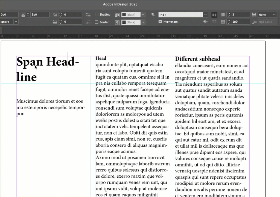Click the drop cap characters field
280x197 pixels.
72,22
